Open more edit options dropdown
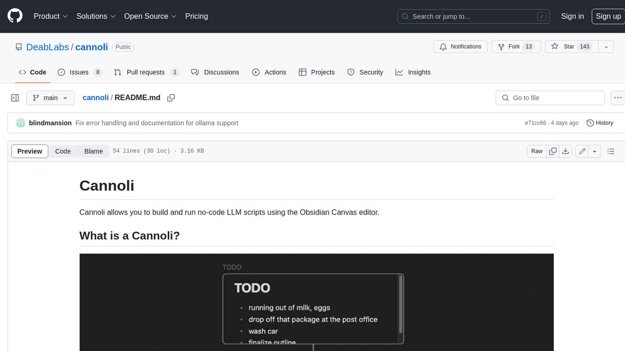Image resolution: width=625 pixels, height=351 pixels. 595,151
